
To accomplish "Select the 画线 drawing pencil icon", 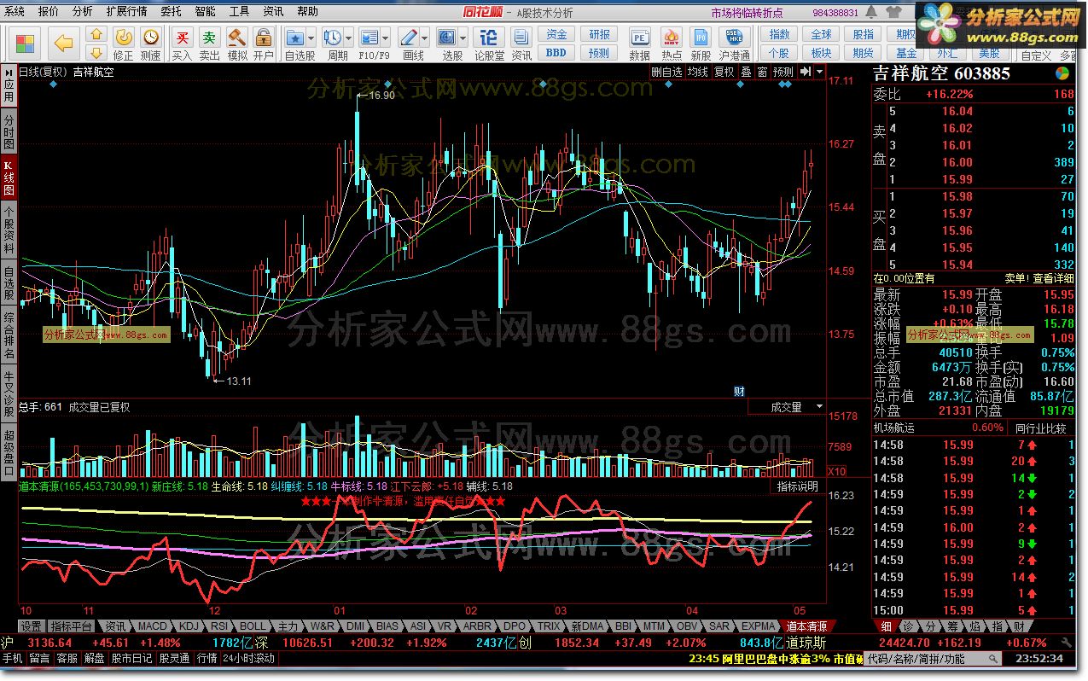I will (x=409, y=38).
